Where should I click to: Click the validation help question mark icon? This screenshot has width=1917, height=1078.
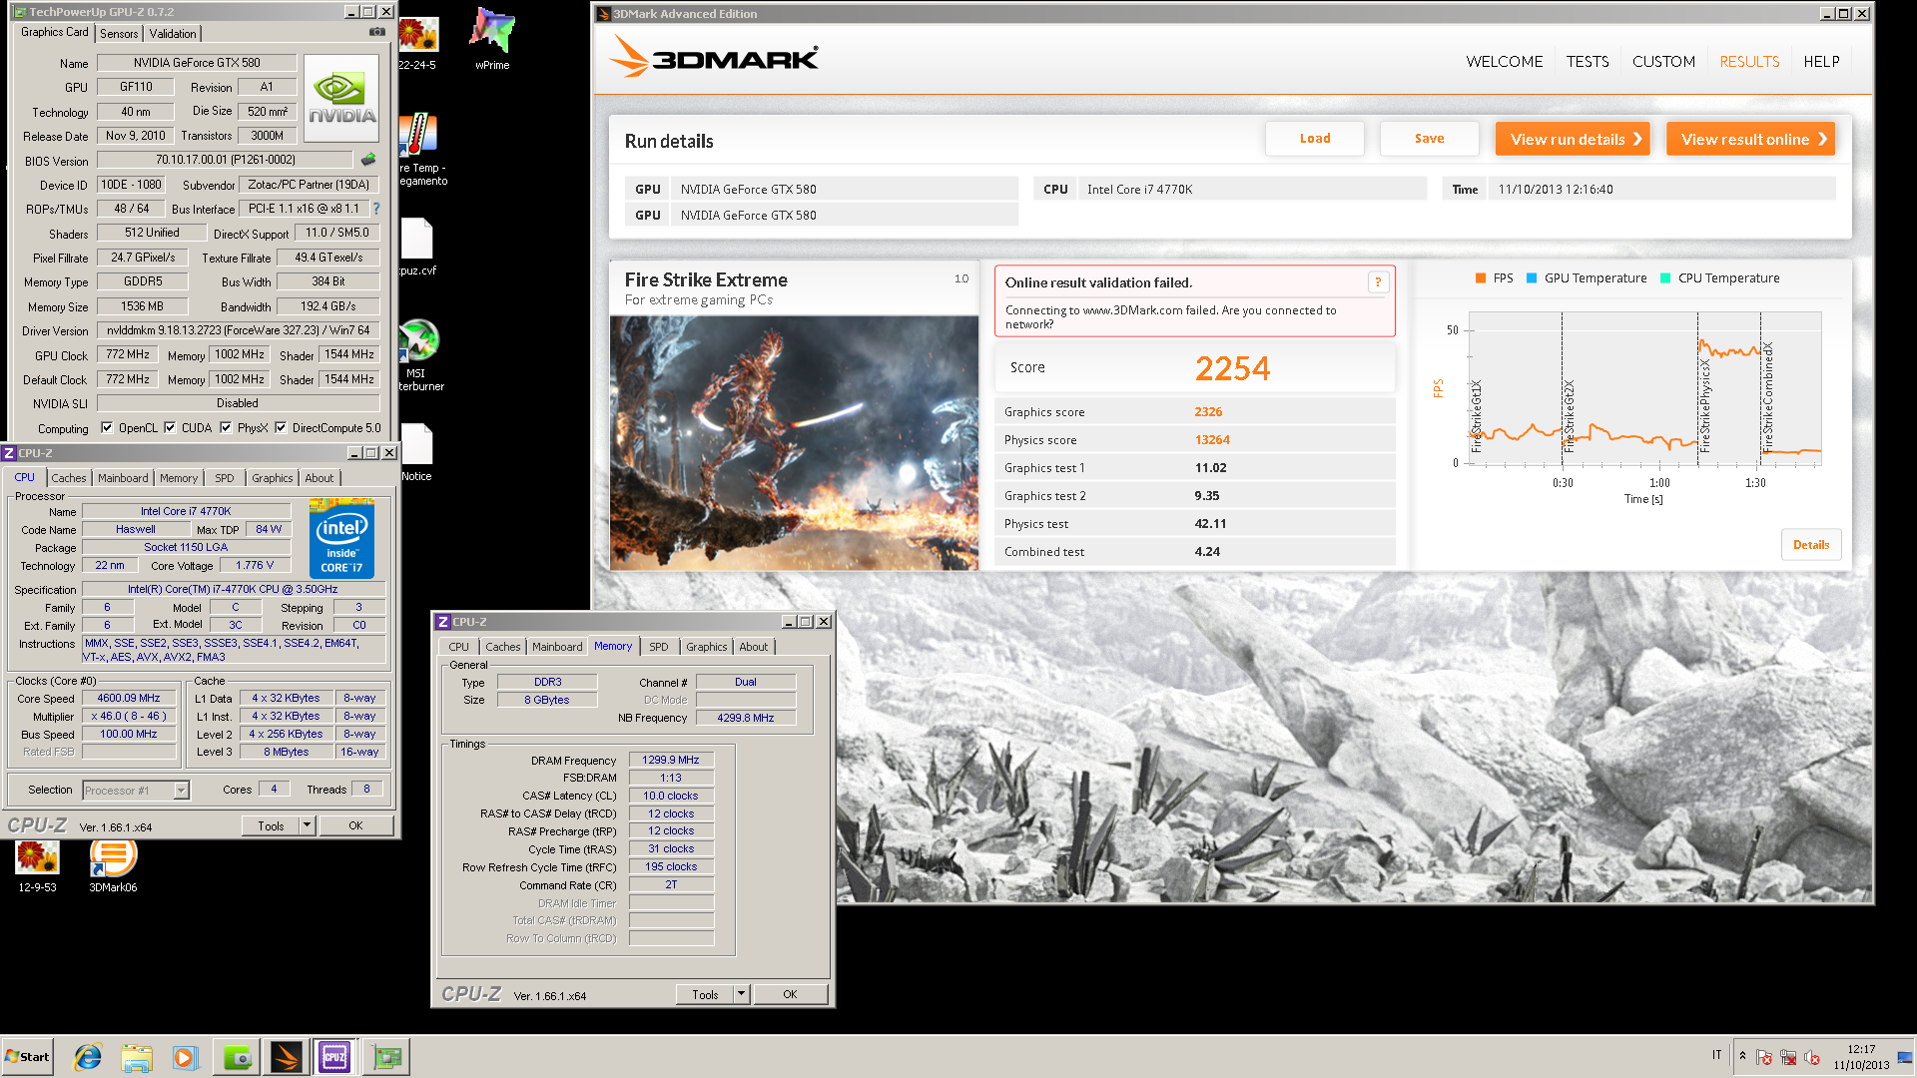coord(1378,282)
